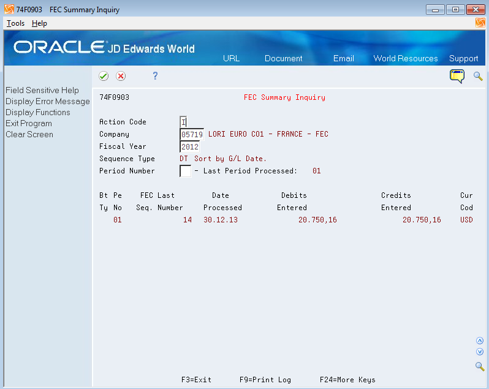This screenshot has height=389, width=489.
Task: Click the FEC Last Seq. Number value 14
Action: coord(188,220)
